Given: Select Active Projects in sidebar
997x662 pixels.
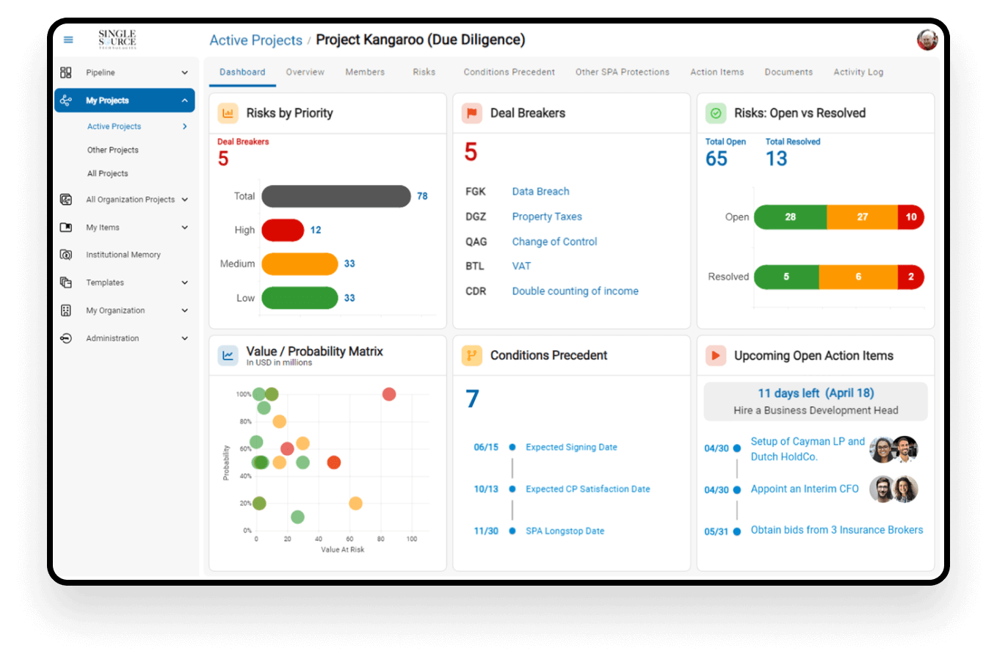Looking at the screenshot, I should coord(114,126).
